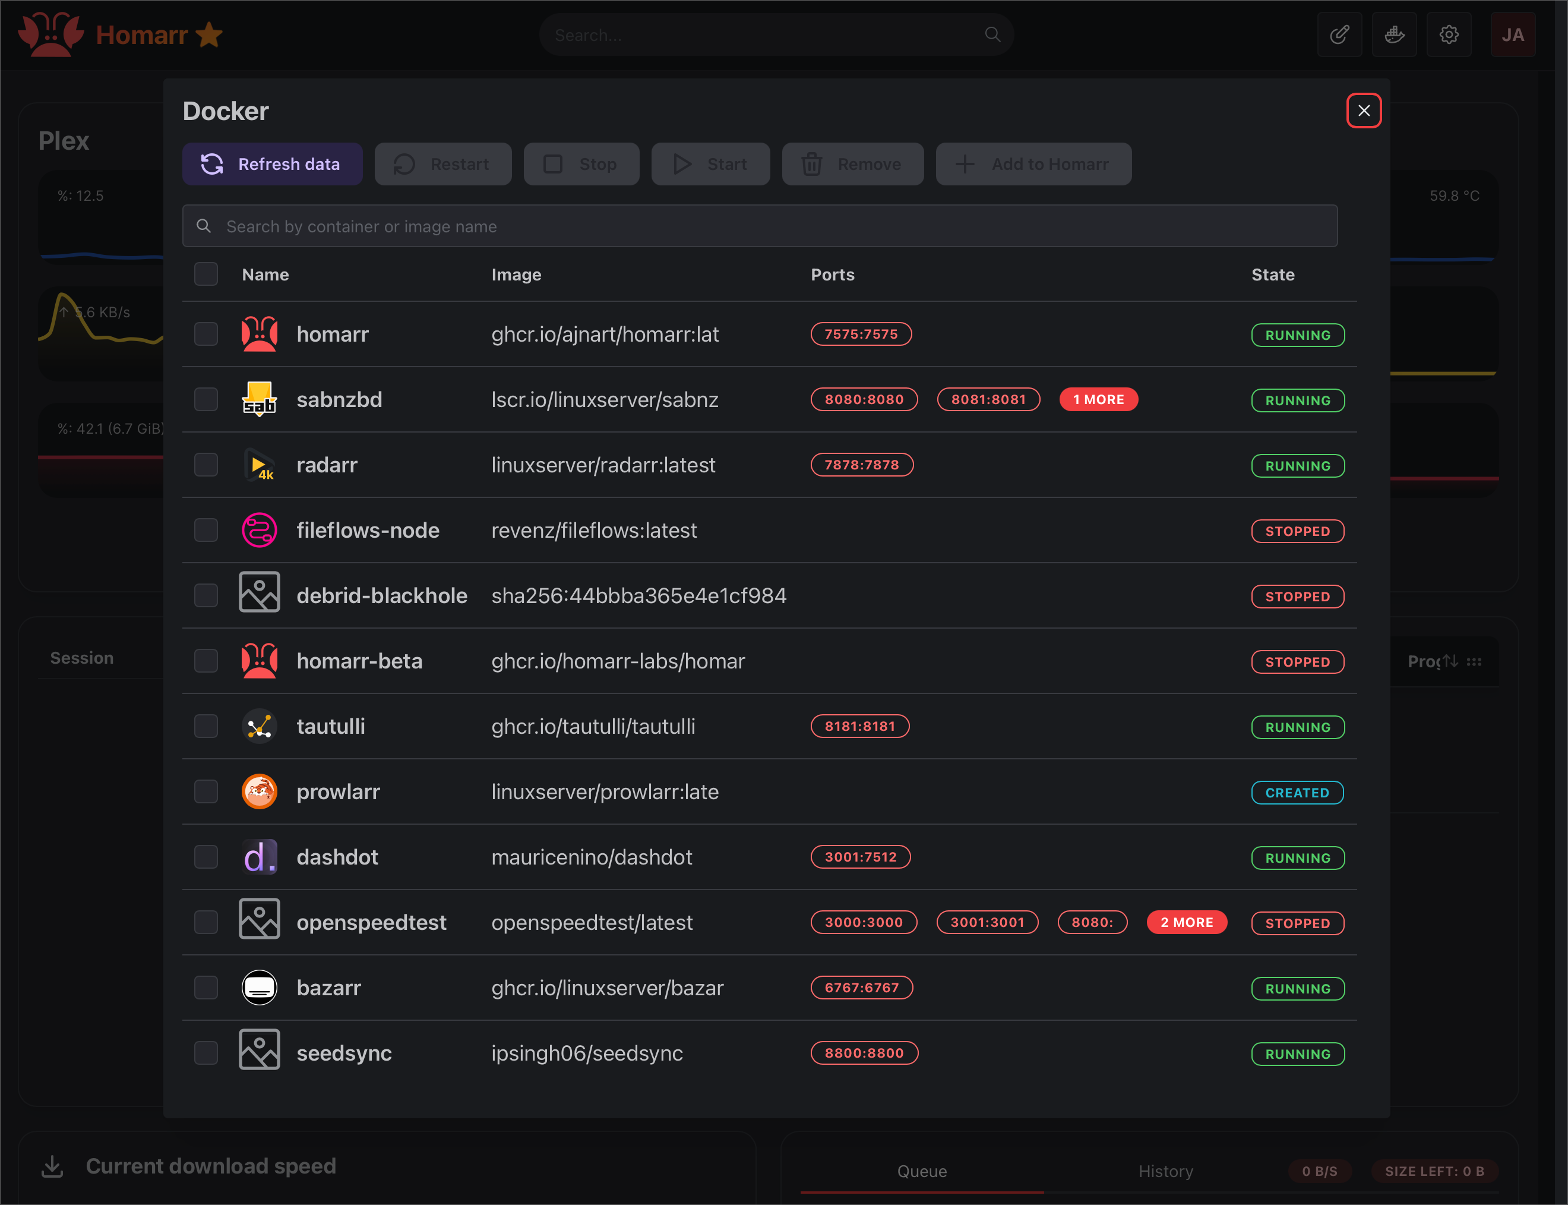Click the tautulli app icon
Screen dimensions: 1568x1205
point(259,727)
